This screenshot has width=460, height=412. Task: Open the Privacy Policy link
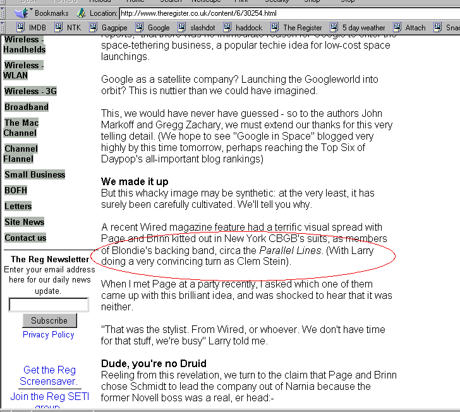(49, 334)
